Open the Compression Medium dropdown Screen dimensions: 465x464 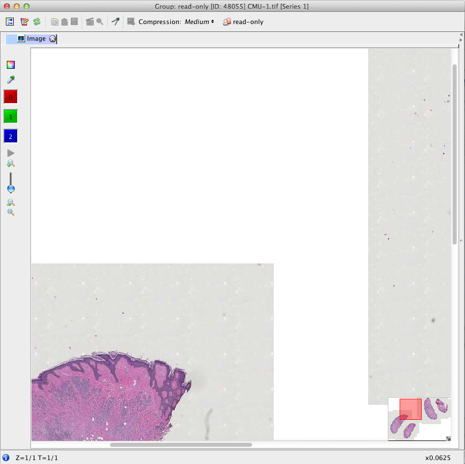pyautogui.click(x=199, y=22)
